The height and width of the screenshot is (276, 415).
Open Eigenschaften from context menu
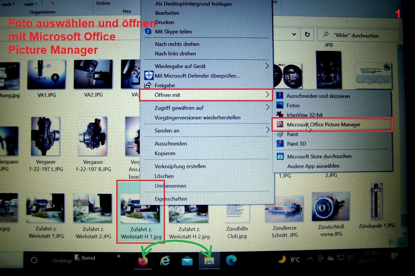click(x=171, y=199)
